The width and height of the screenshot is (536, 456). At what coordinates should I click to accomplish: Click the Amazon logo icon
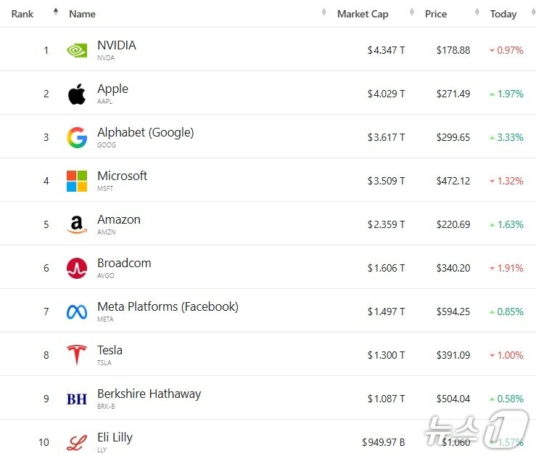(77, 224)
